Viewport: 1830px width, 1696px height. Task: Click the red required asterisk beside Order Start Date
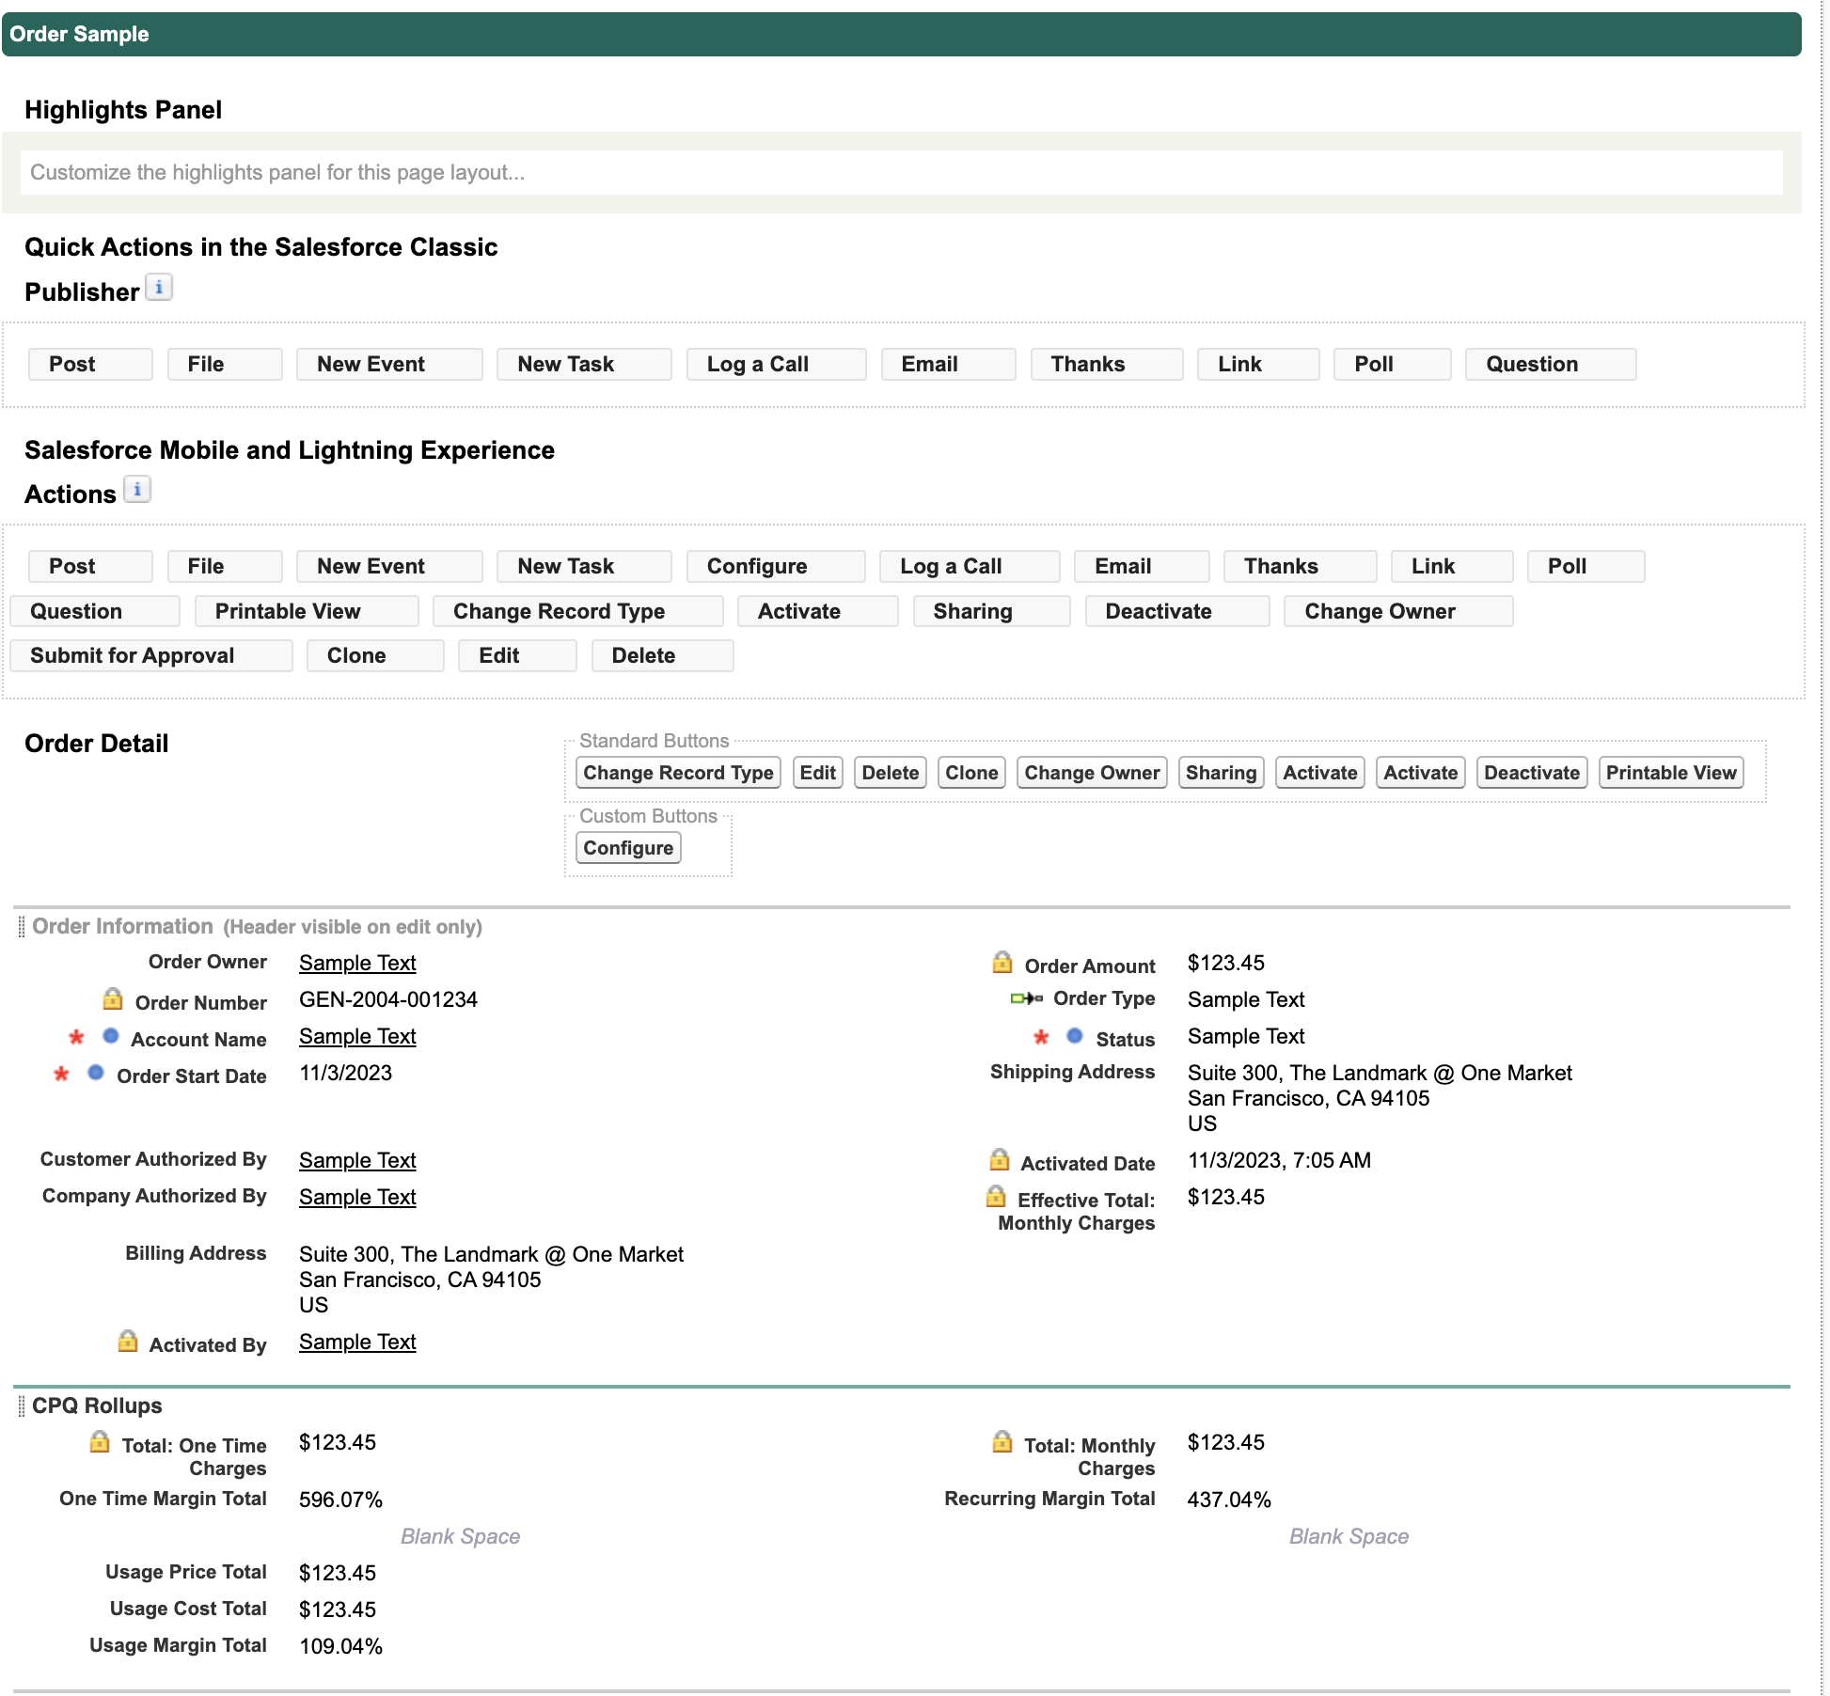[x=61, y=1074]
